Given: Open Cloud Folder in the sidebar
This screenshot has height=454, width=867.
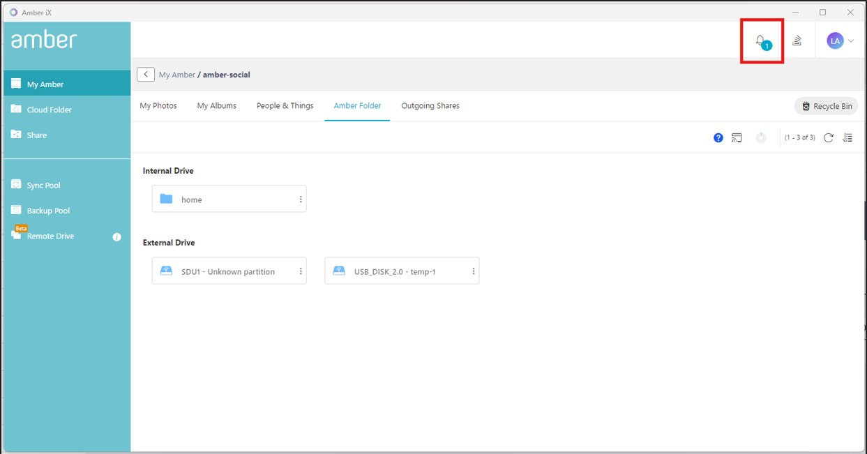Looking at the screenshot, I should pyautogui.click(x=67, y=109).
